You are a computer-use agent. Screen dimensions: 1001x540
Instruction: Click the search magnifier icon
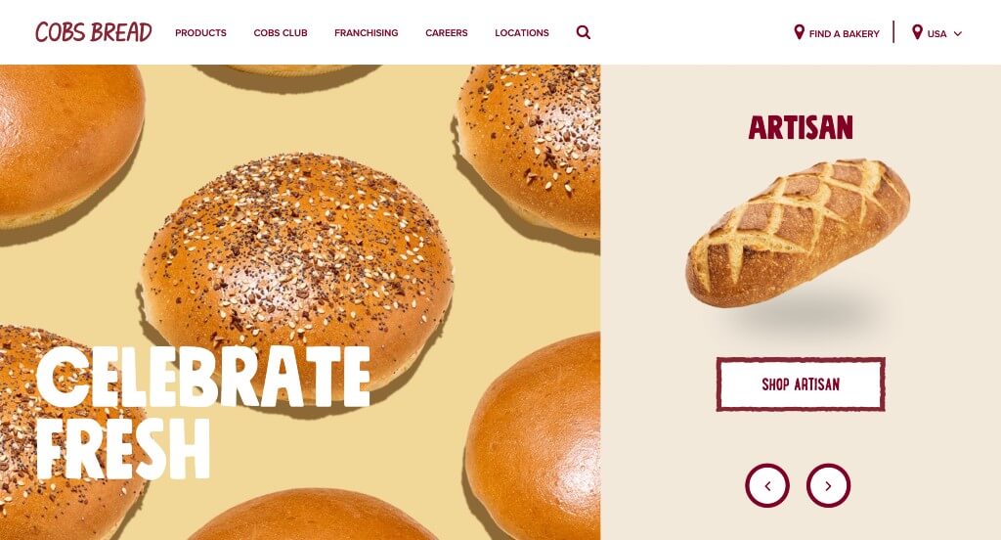(x=583, y=32)
